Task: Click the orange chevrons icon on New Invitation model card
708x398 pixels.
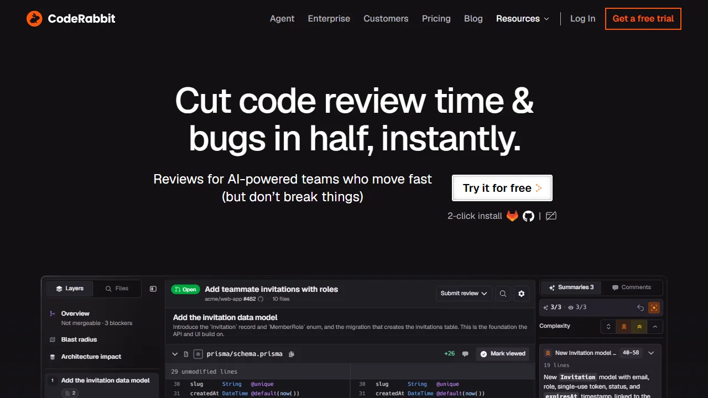Action: click(548, 353)
